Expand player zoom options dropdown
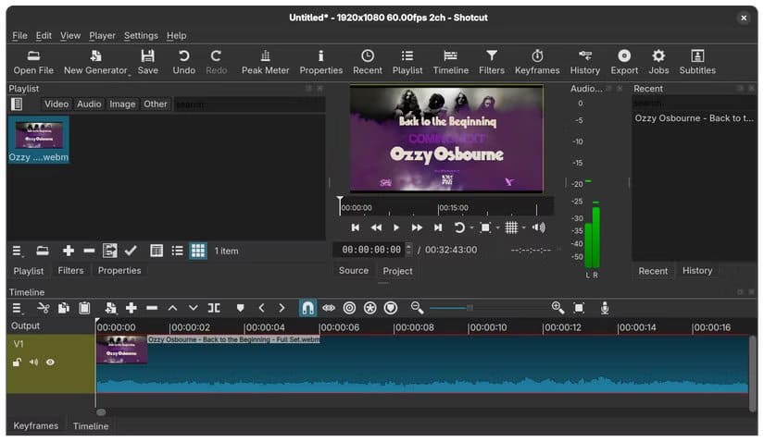764x442 pixels. tap(497, 227)
